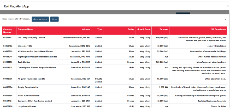Click the Growth Score column header
This screenshot has width=230, height=110.
click(x=144, y=31)
